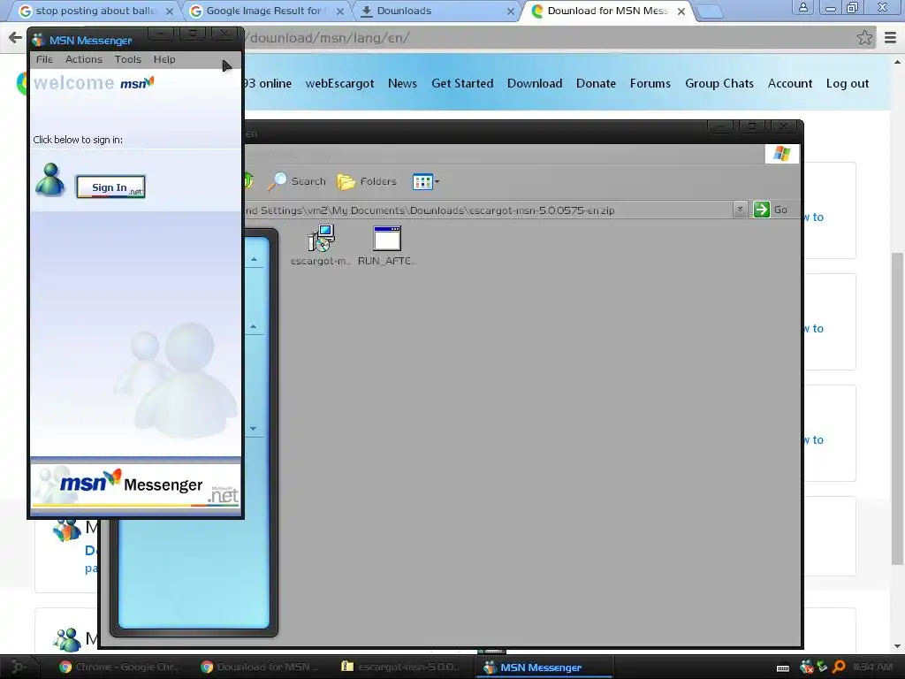The image size is (905, 679).
Task: Close the Google Image Result tab
Action: click(340, 11)
